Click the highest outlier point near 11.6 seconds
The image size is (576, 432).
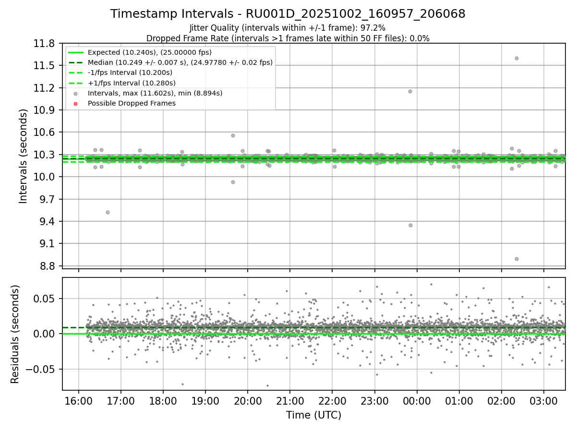[x=516, y=58]
